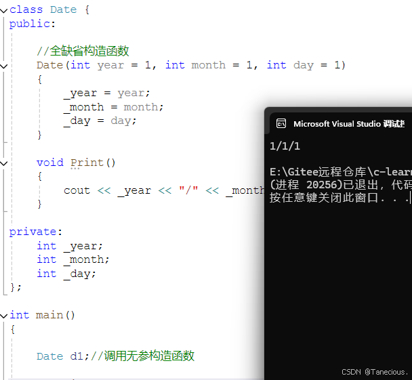Click the "/" string literal in cout
This screenshot has width=412, height=380.
click(188, 190)
